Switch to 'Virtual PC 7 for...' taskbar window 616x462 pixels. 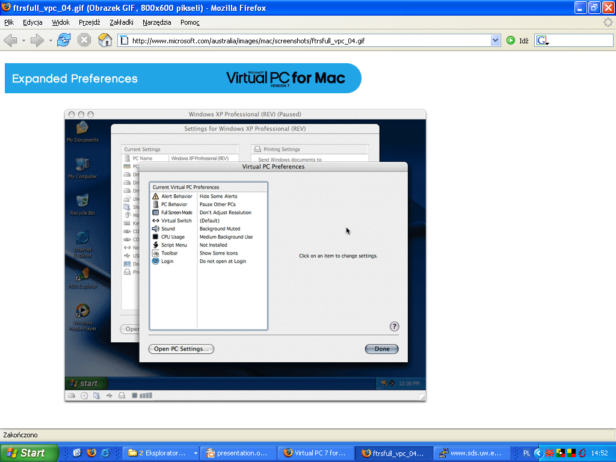click(316, 453)
